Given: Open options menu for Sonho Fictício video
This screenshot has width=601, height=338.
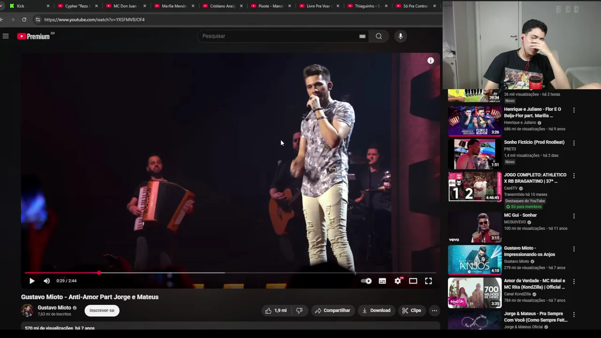Looking at the screenshot, I should point(574,143).
